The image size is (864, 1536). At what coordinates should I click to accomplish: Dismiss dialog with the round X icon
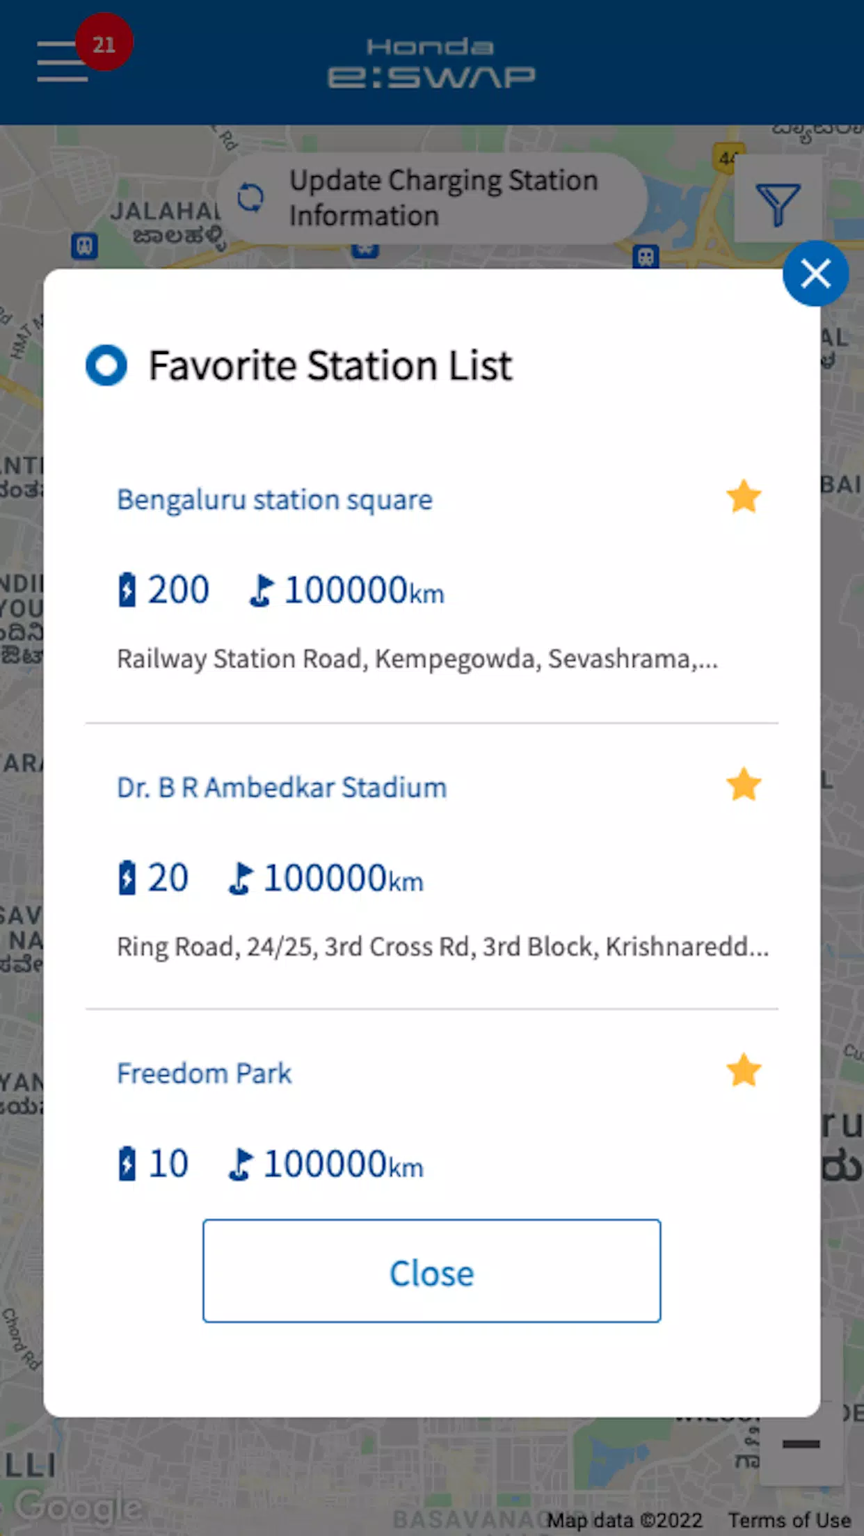815,273
